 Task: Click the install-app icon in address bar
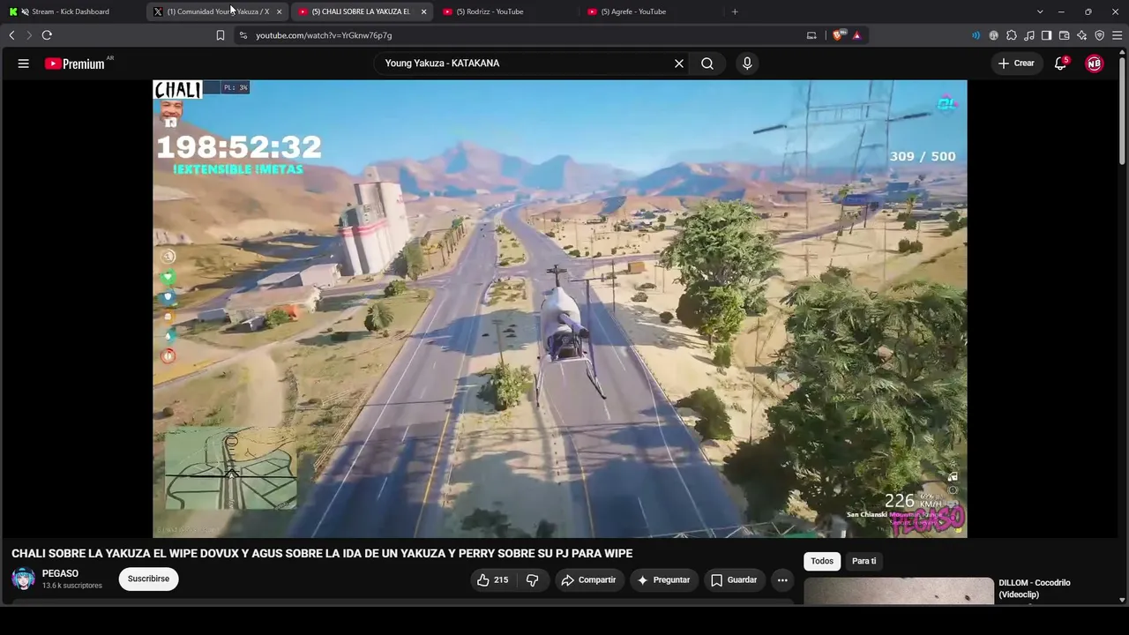coord(811,35)
